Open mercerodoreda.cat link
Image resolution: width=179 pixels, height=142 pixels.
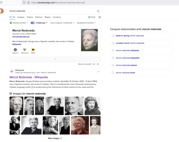(21, 37)
